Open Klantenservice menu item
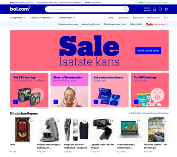Image resolution: width=177 pixels, height=157 pixels. pos(153,18)
